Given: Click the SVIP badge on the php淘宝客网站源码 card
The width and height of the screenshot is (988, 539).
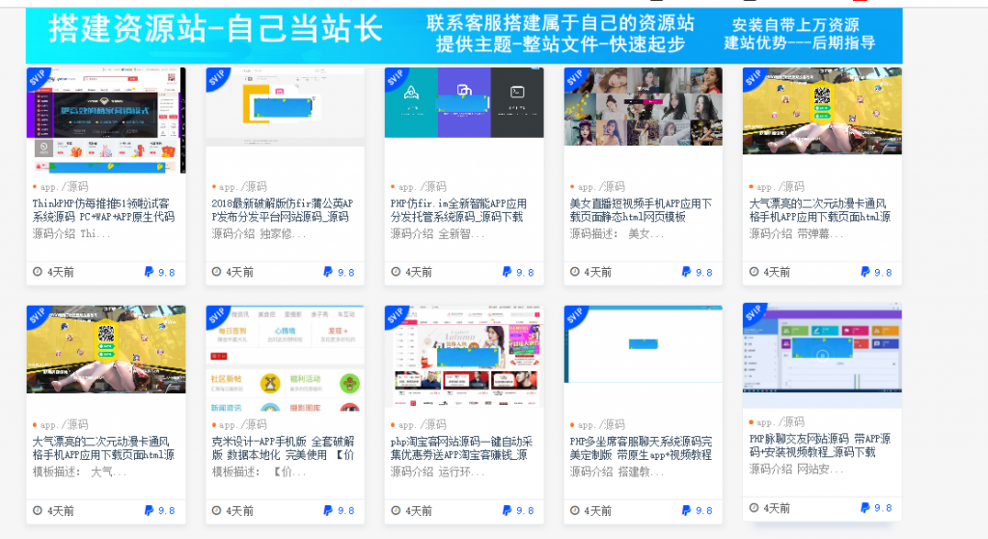Looking at the screenshot, I should pyautogui.click(x=395, y=315).
